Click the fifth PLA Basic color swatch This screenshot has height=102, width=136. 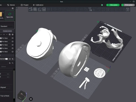pyautogui.click(x=1, y=52)
